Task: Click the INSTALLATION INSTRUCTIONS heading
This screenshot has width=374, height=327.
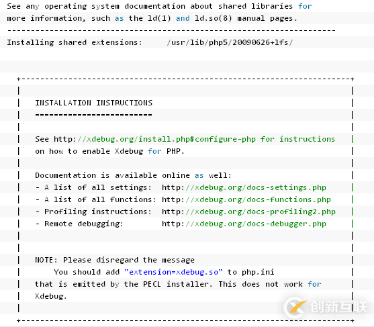Action: [x=94, y=103]
